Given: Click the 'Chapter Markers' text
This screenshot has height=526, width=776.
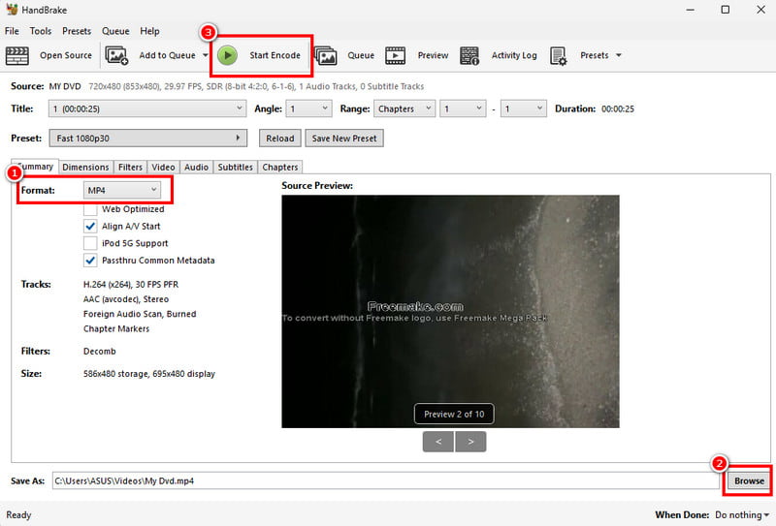Looking at the screenshot, I should [116, 329].
